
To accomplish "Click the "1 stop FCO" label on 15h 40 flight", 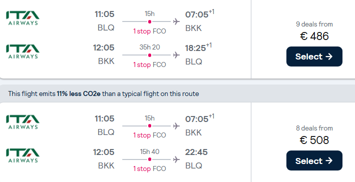I will [x=150, y=168].
